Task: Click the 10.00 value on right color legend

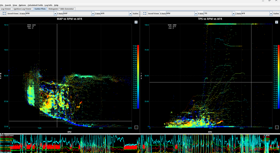Action: pos(276,108)
